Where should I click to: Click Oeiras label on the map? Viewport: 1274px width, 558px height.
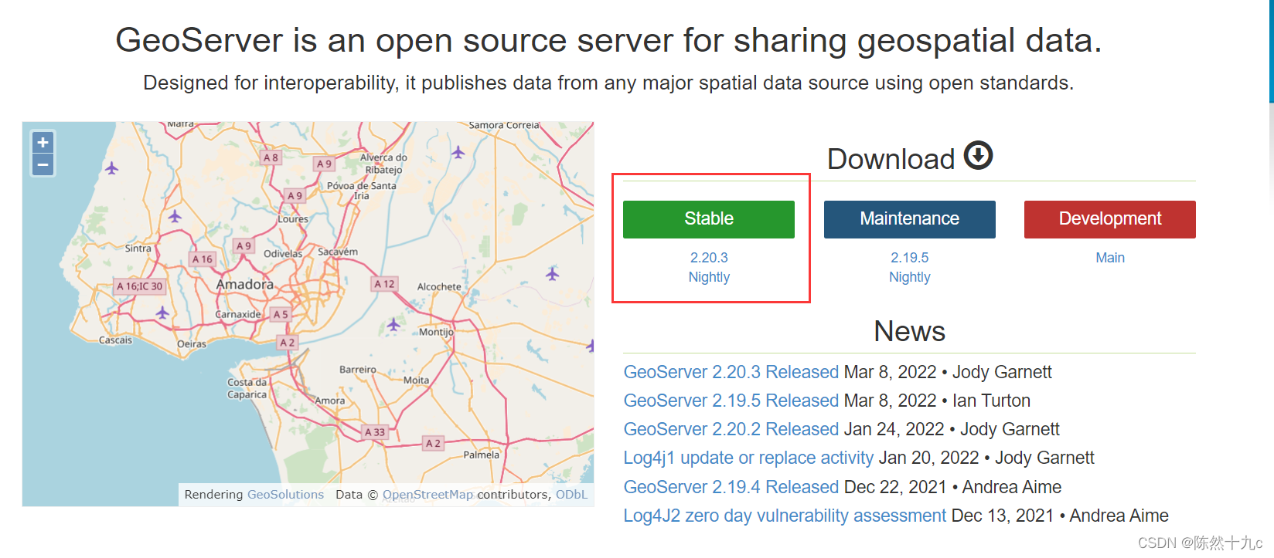(x=192, y=344)
